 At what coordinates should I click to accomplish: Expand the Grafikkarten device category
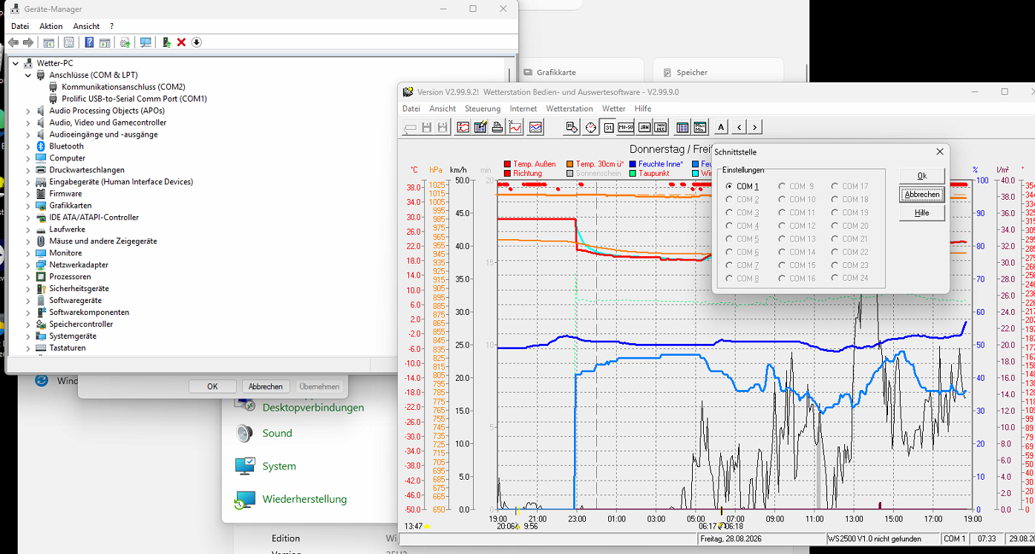point(28,206)
